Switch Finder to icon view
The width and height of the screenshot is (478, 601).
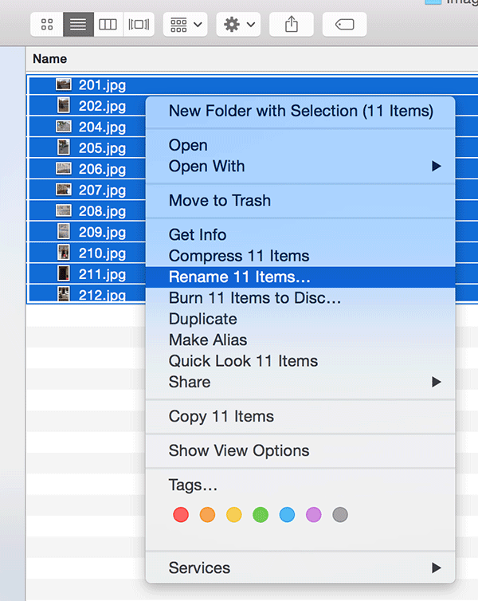coord(47,25)
